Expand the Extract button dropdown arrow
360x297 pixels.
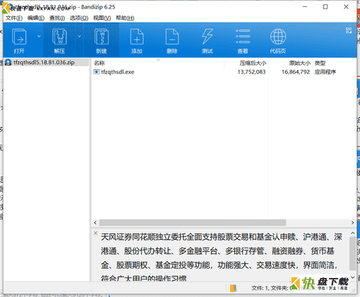pyautogui.click(x=79, y=36)
